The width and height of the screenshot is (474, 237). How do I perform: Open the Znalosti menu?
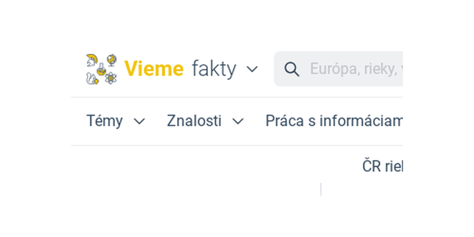tap(194, 121)
